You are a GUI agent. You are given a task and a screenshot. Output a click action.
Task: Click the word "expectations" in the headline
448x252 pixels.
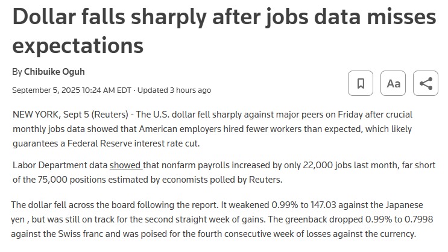pyautogui.click(x=78, y=45)
